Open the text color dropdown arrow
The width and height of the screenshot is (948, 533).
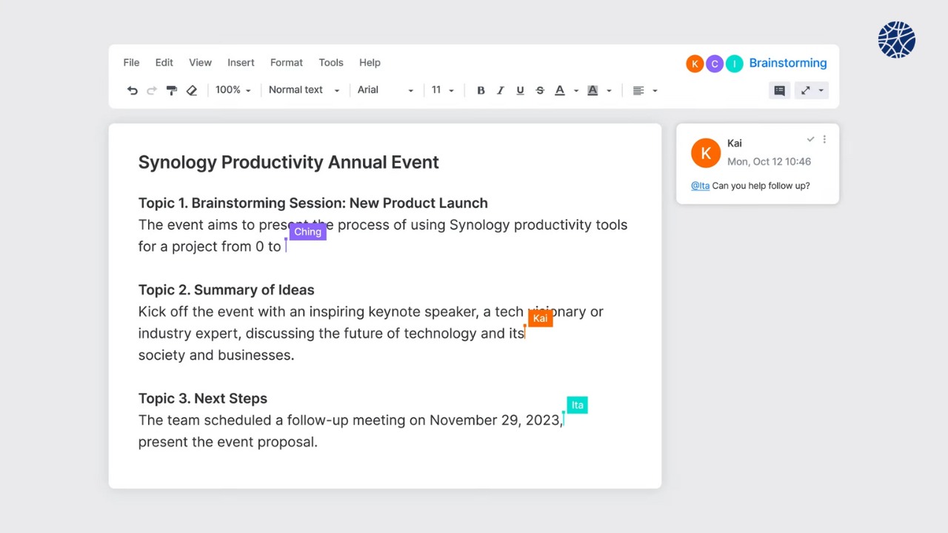[576, 91]
